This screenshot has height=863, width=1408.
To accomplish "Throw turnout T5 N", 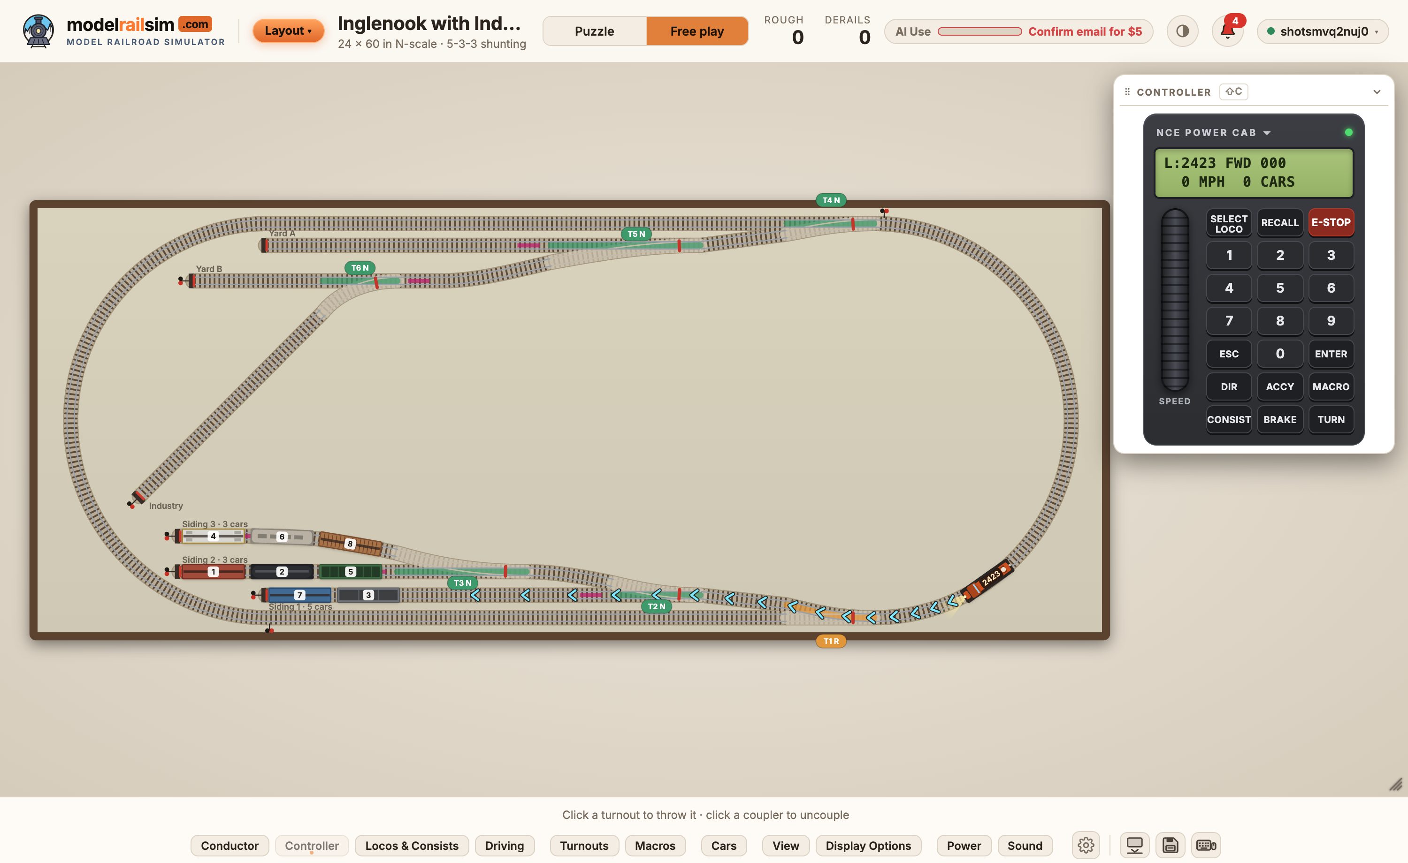I will click(636, 234).
